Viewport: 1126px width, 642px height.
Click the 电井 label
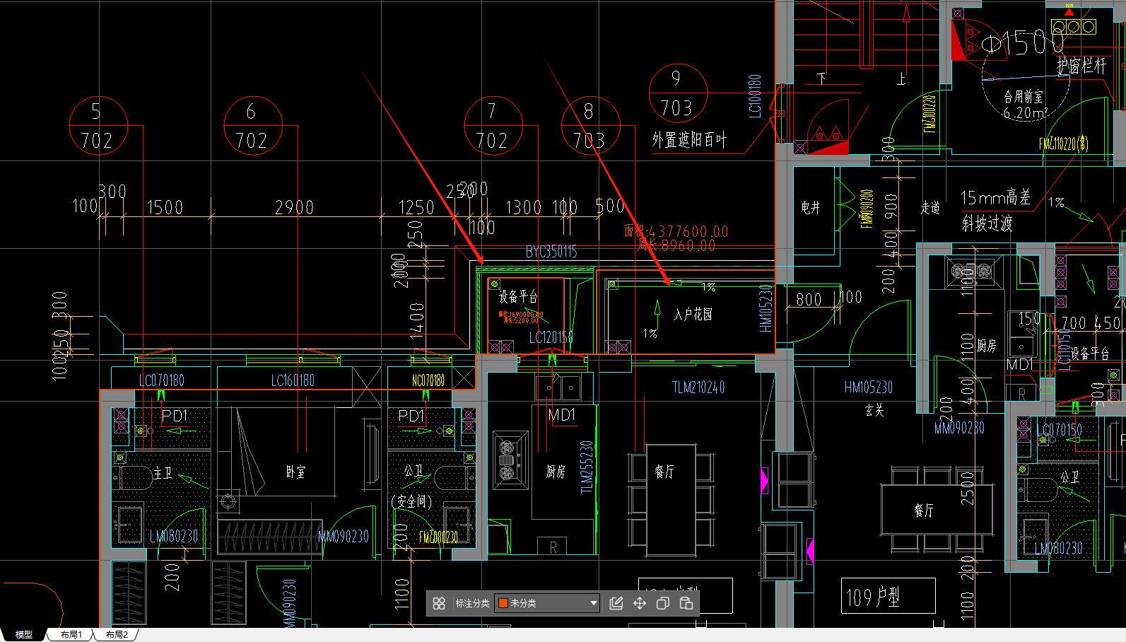(x=811, y=207)
